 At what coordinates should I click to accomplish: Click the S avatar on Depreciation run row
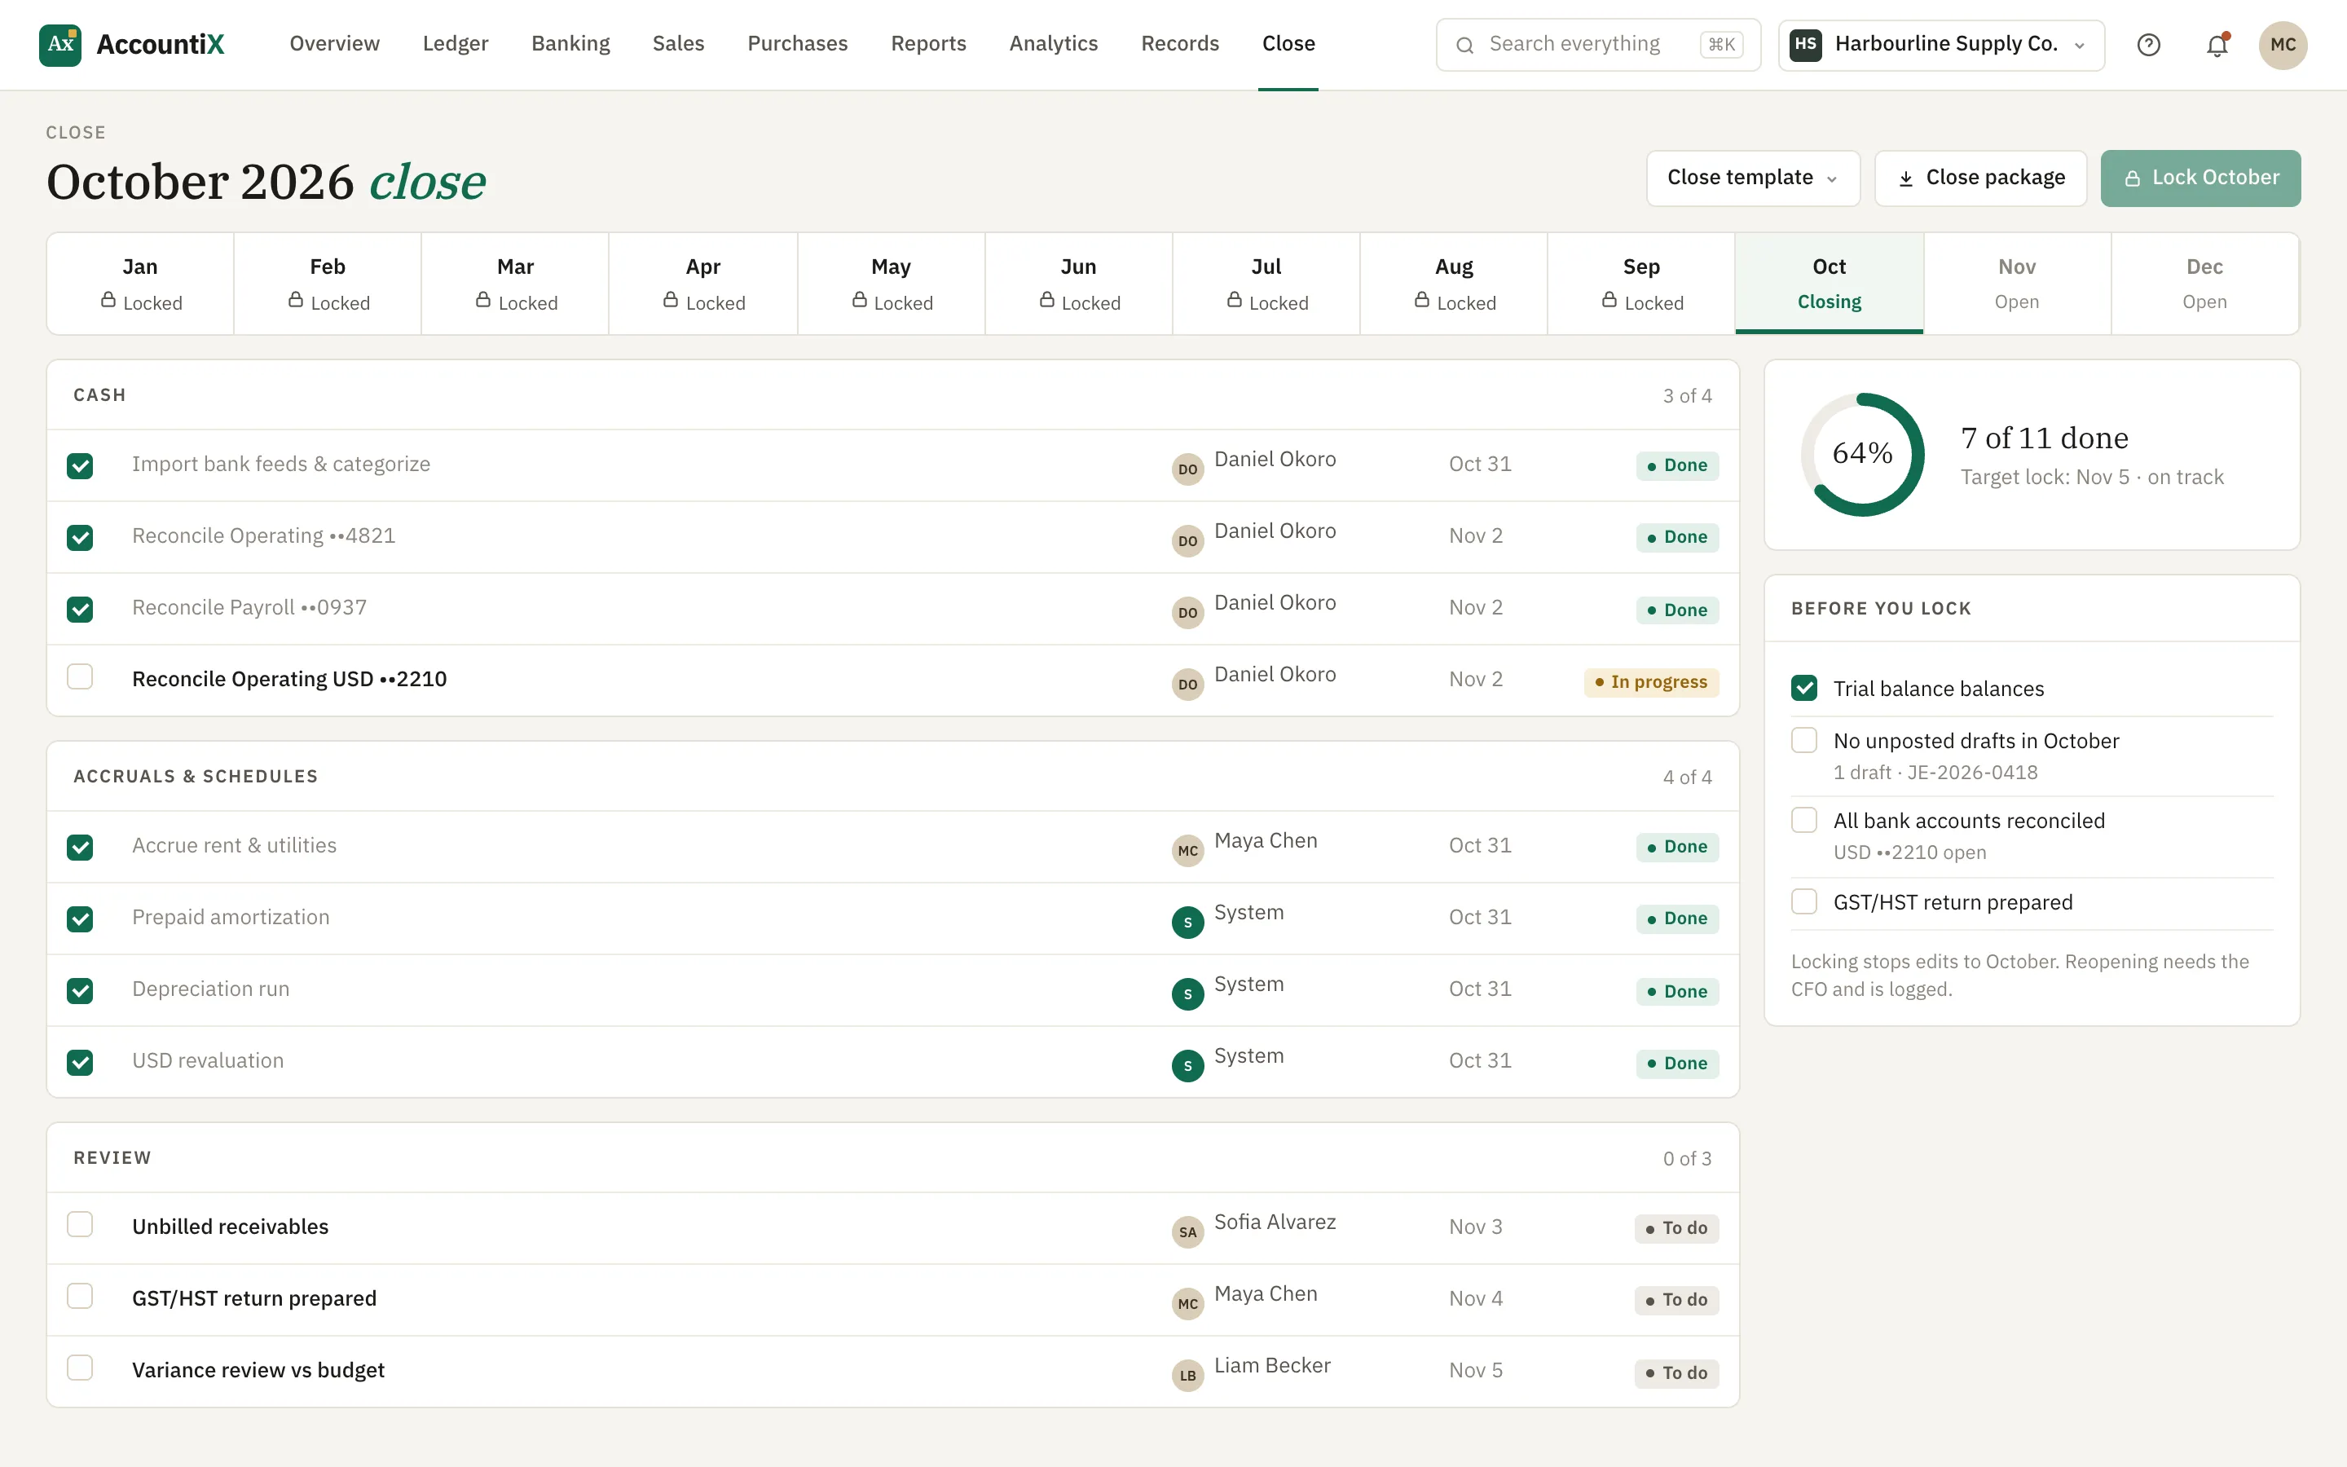click(x=1187, y=993)
